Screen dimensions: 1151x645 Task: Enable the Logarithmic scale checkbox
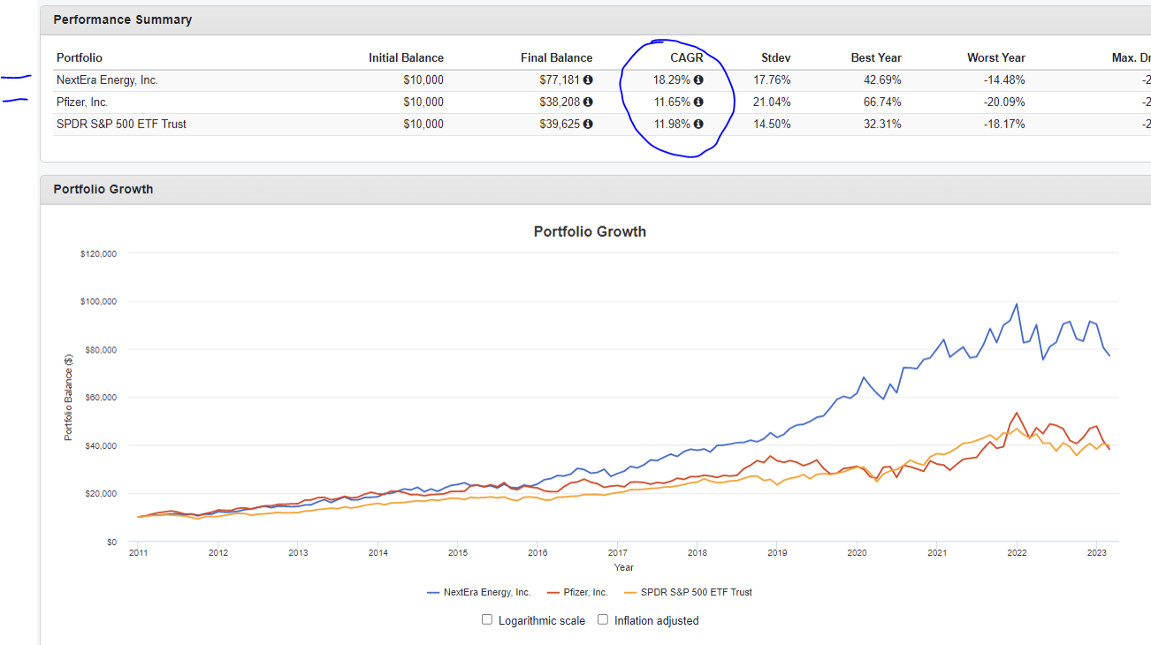[x=487, y=619]
